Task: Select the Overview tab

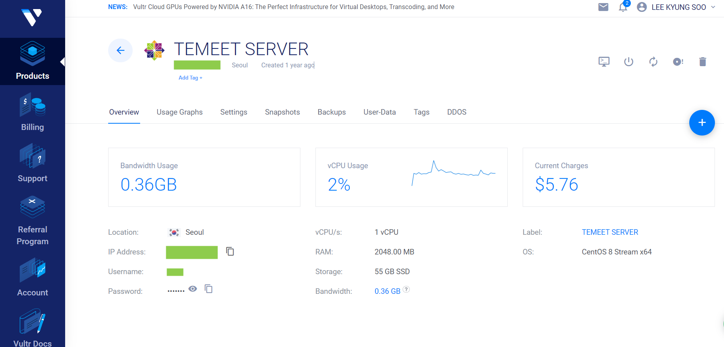Action: (124, 112)
